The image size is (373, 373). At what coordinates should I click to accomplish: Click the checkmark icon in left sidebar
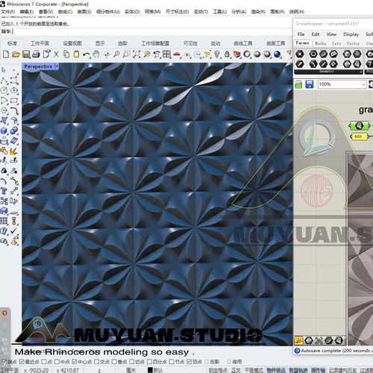14,231
